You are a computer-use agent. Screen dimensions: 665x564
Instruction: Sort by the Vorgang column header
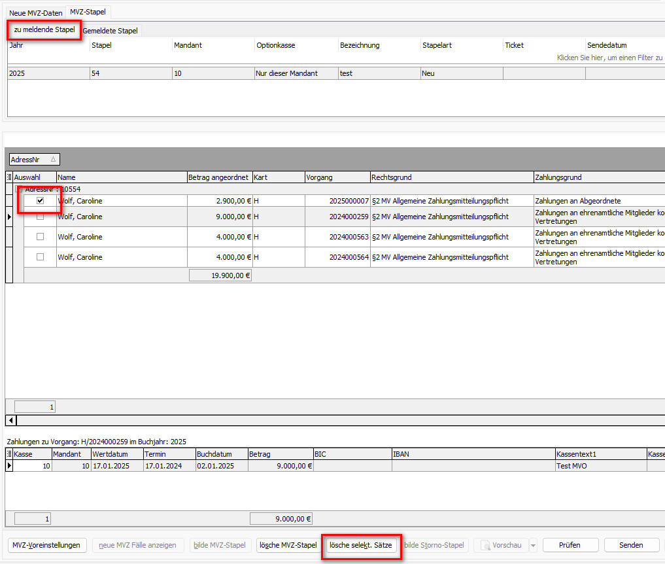pyautogui.click(x=337, y=177)
